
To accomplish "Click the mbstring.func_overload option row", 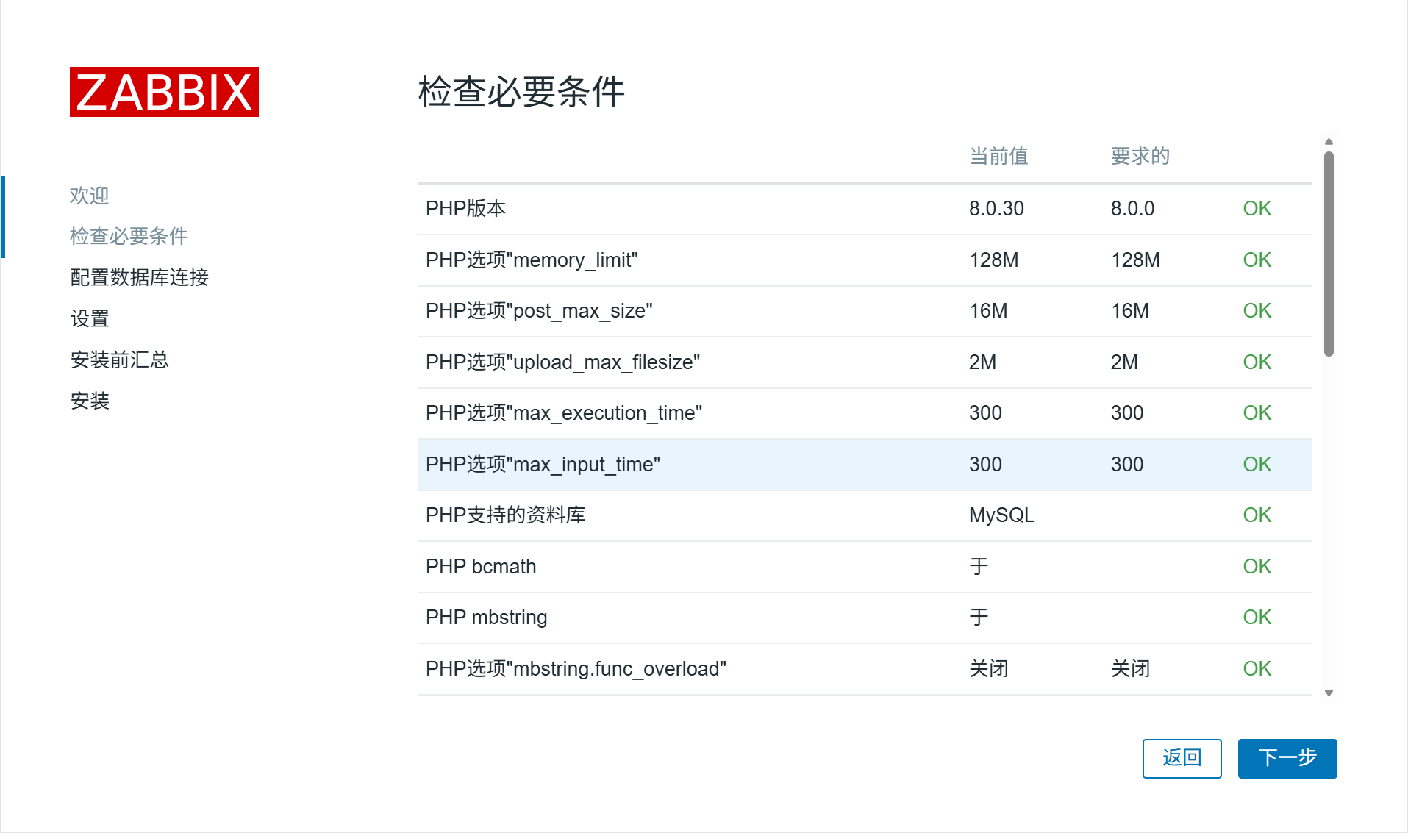I will click(865, 669).
